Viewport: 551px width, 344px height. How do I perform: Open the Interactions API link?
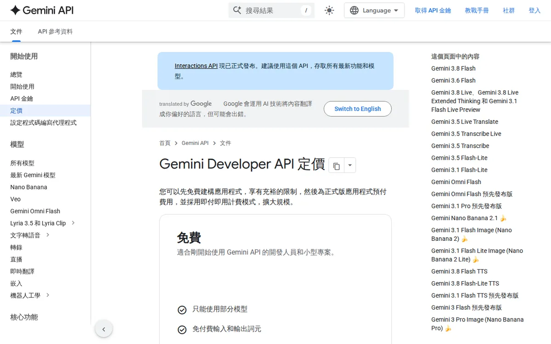196,66
